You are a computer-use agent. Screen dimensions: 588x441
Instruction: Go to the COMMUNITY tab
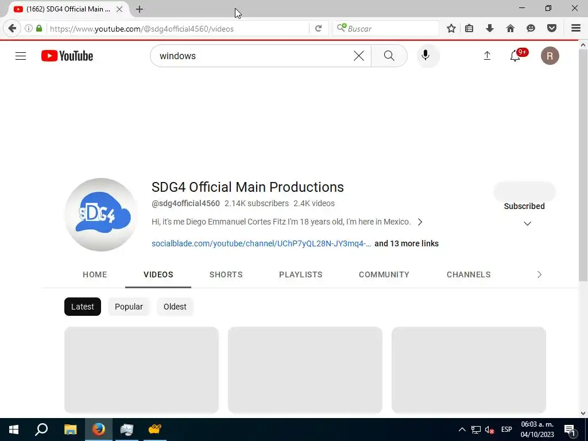384,274
